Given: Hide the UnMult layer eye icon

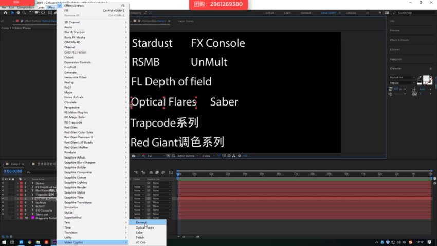Looking at the screenshot, I should click(x=3, y=202).
